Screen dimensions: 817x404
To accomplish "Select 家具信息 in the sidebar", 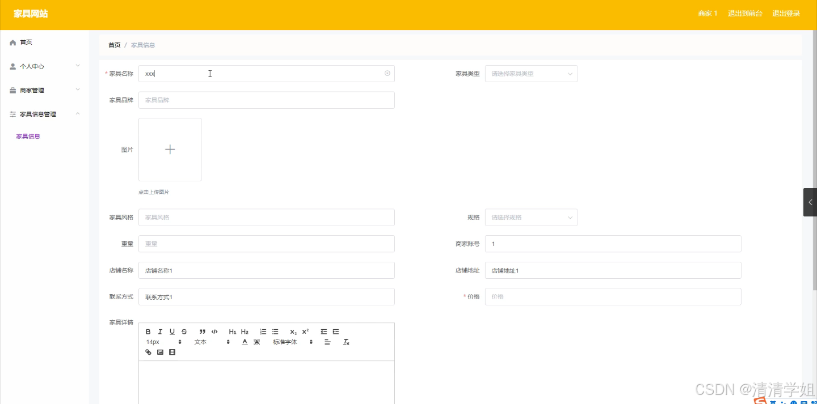I will (28, 136).
